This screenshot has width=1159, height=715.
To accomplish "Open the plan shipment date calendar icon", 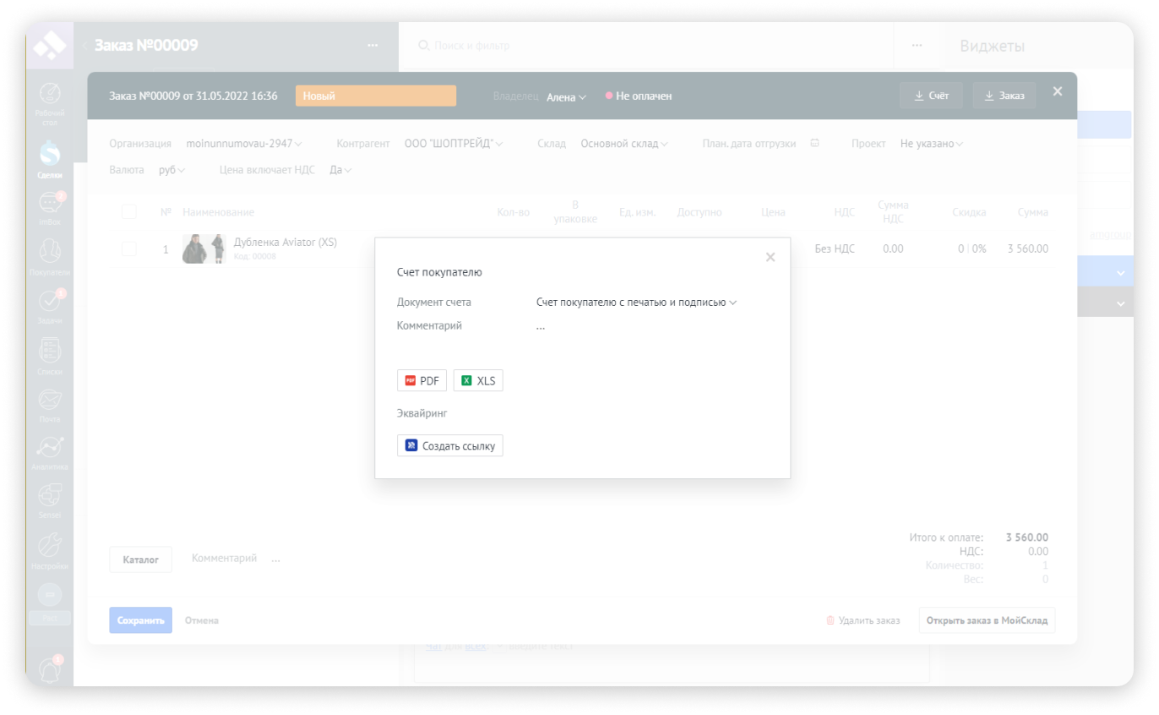I will pos(814,144).
